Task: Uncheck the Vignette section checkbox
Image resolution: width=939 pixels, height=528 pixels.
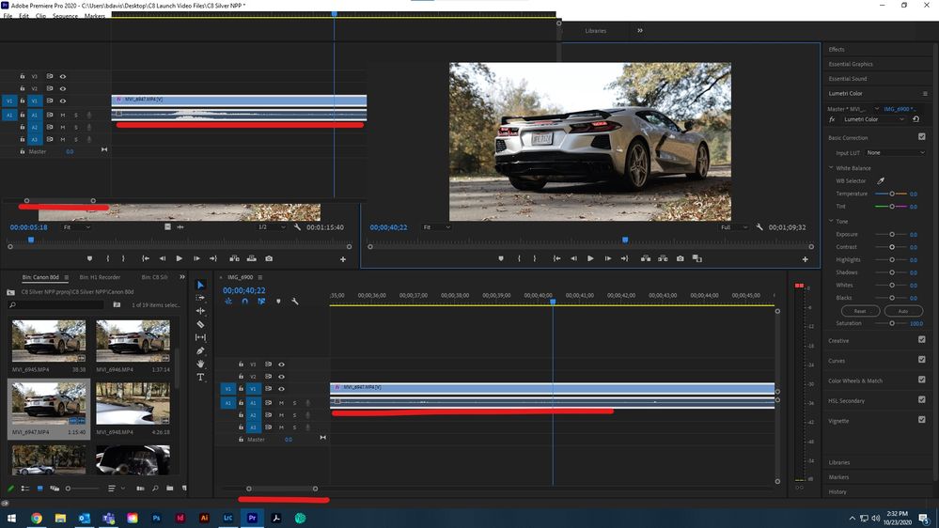Action: point(921,420)
